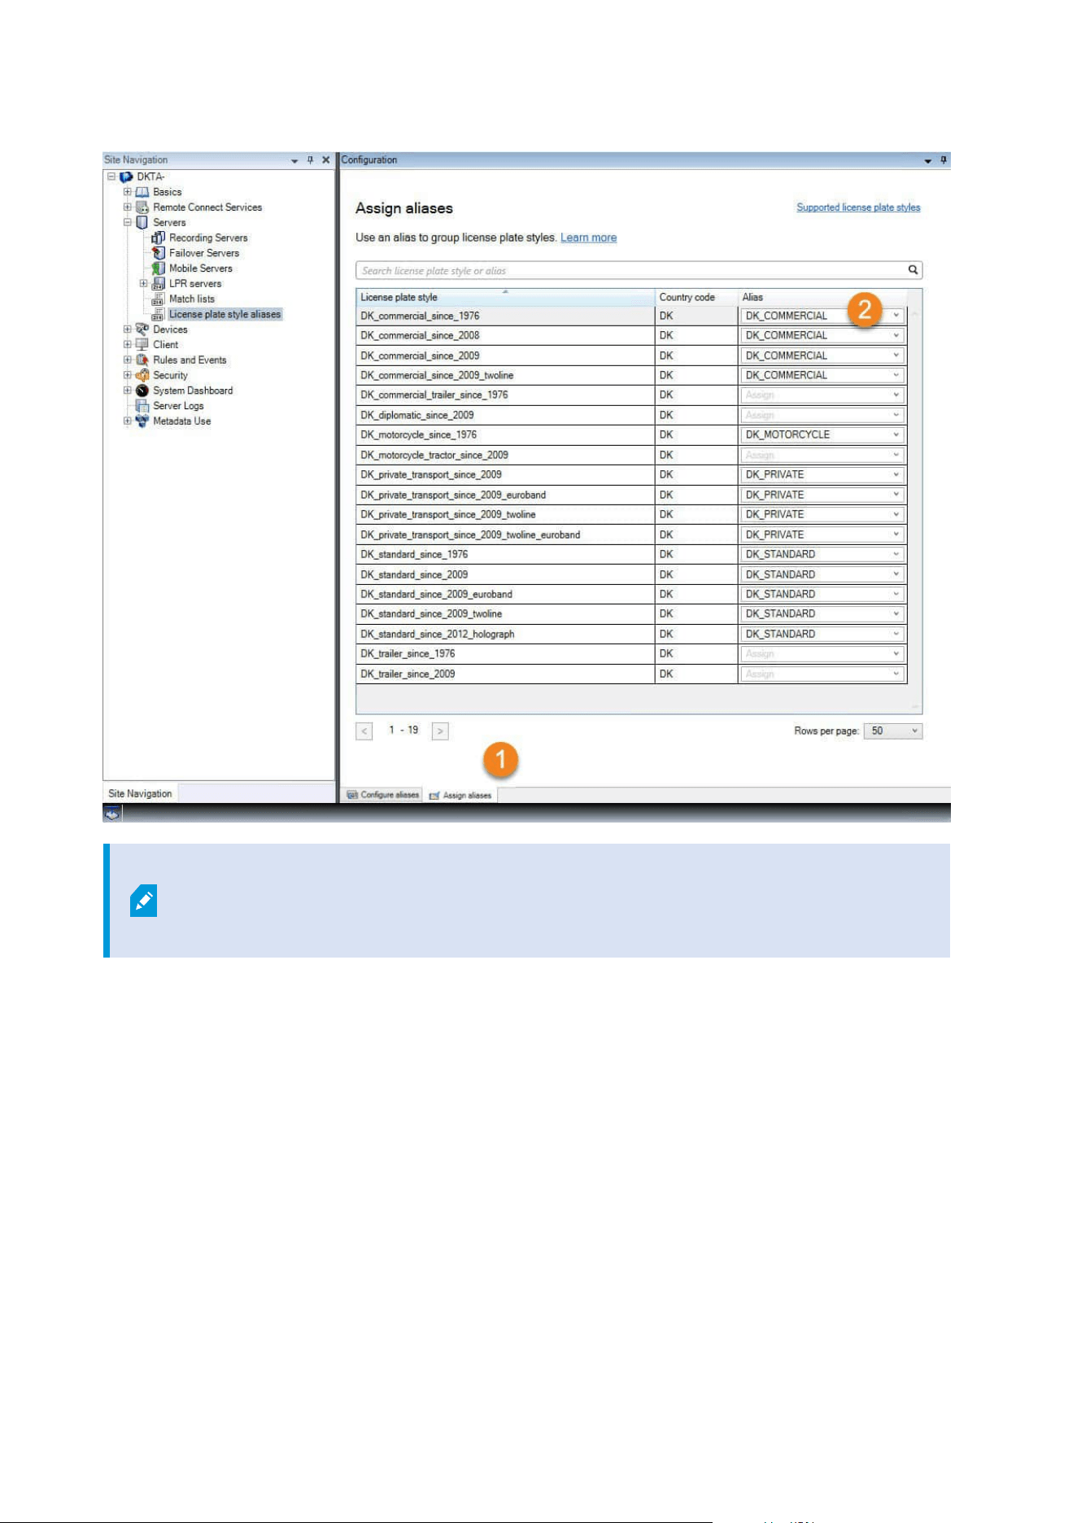Close the Site Navigation panel
Screen dimensions: 1077x1523
click(x=326, y=160)
